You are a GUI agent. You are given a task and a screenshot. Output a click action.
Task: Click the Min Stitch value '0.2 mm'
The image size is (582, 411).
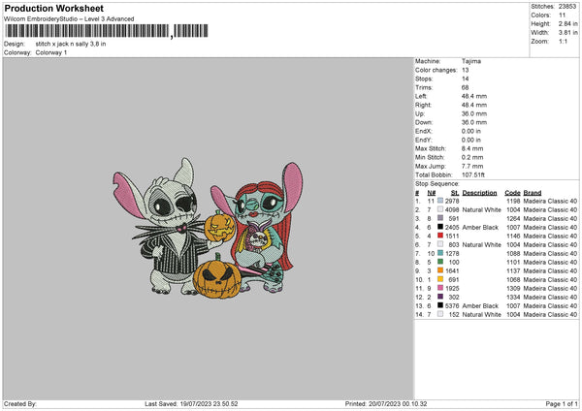tap(472, 157)
